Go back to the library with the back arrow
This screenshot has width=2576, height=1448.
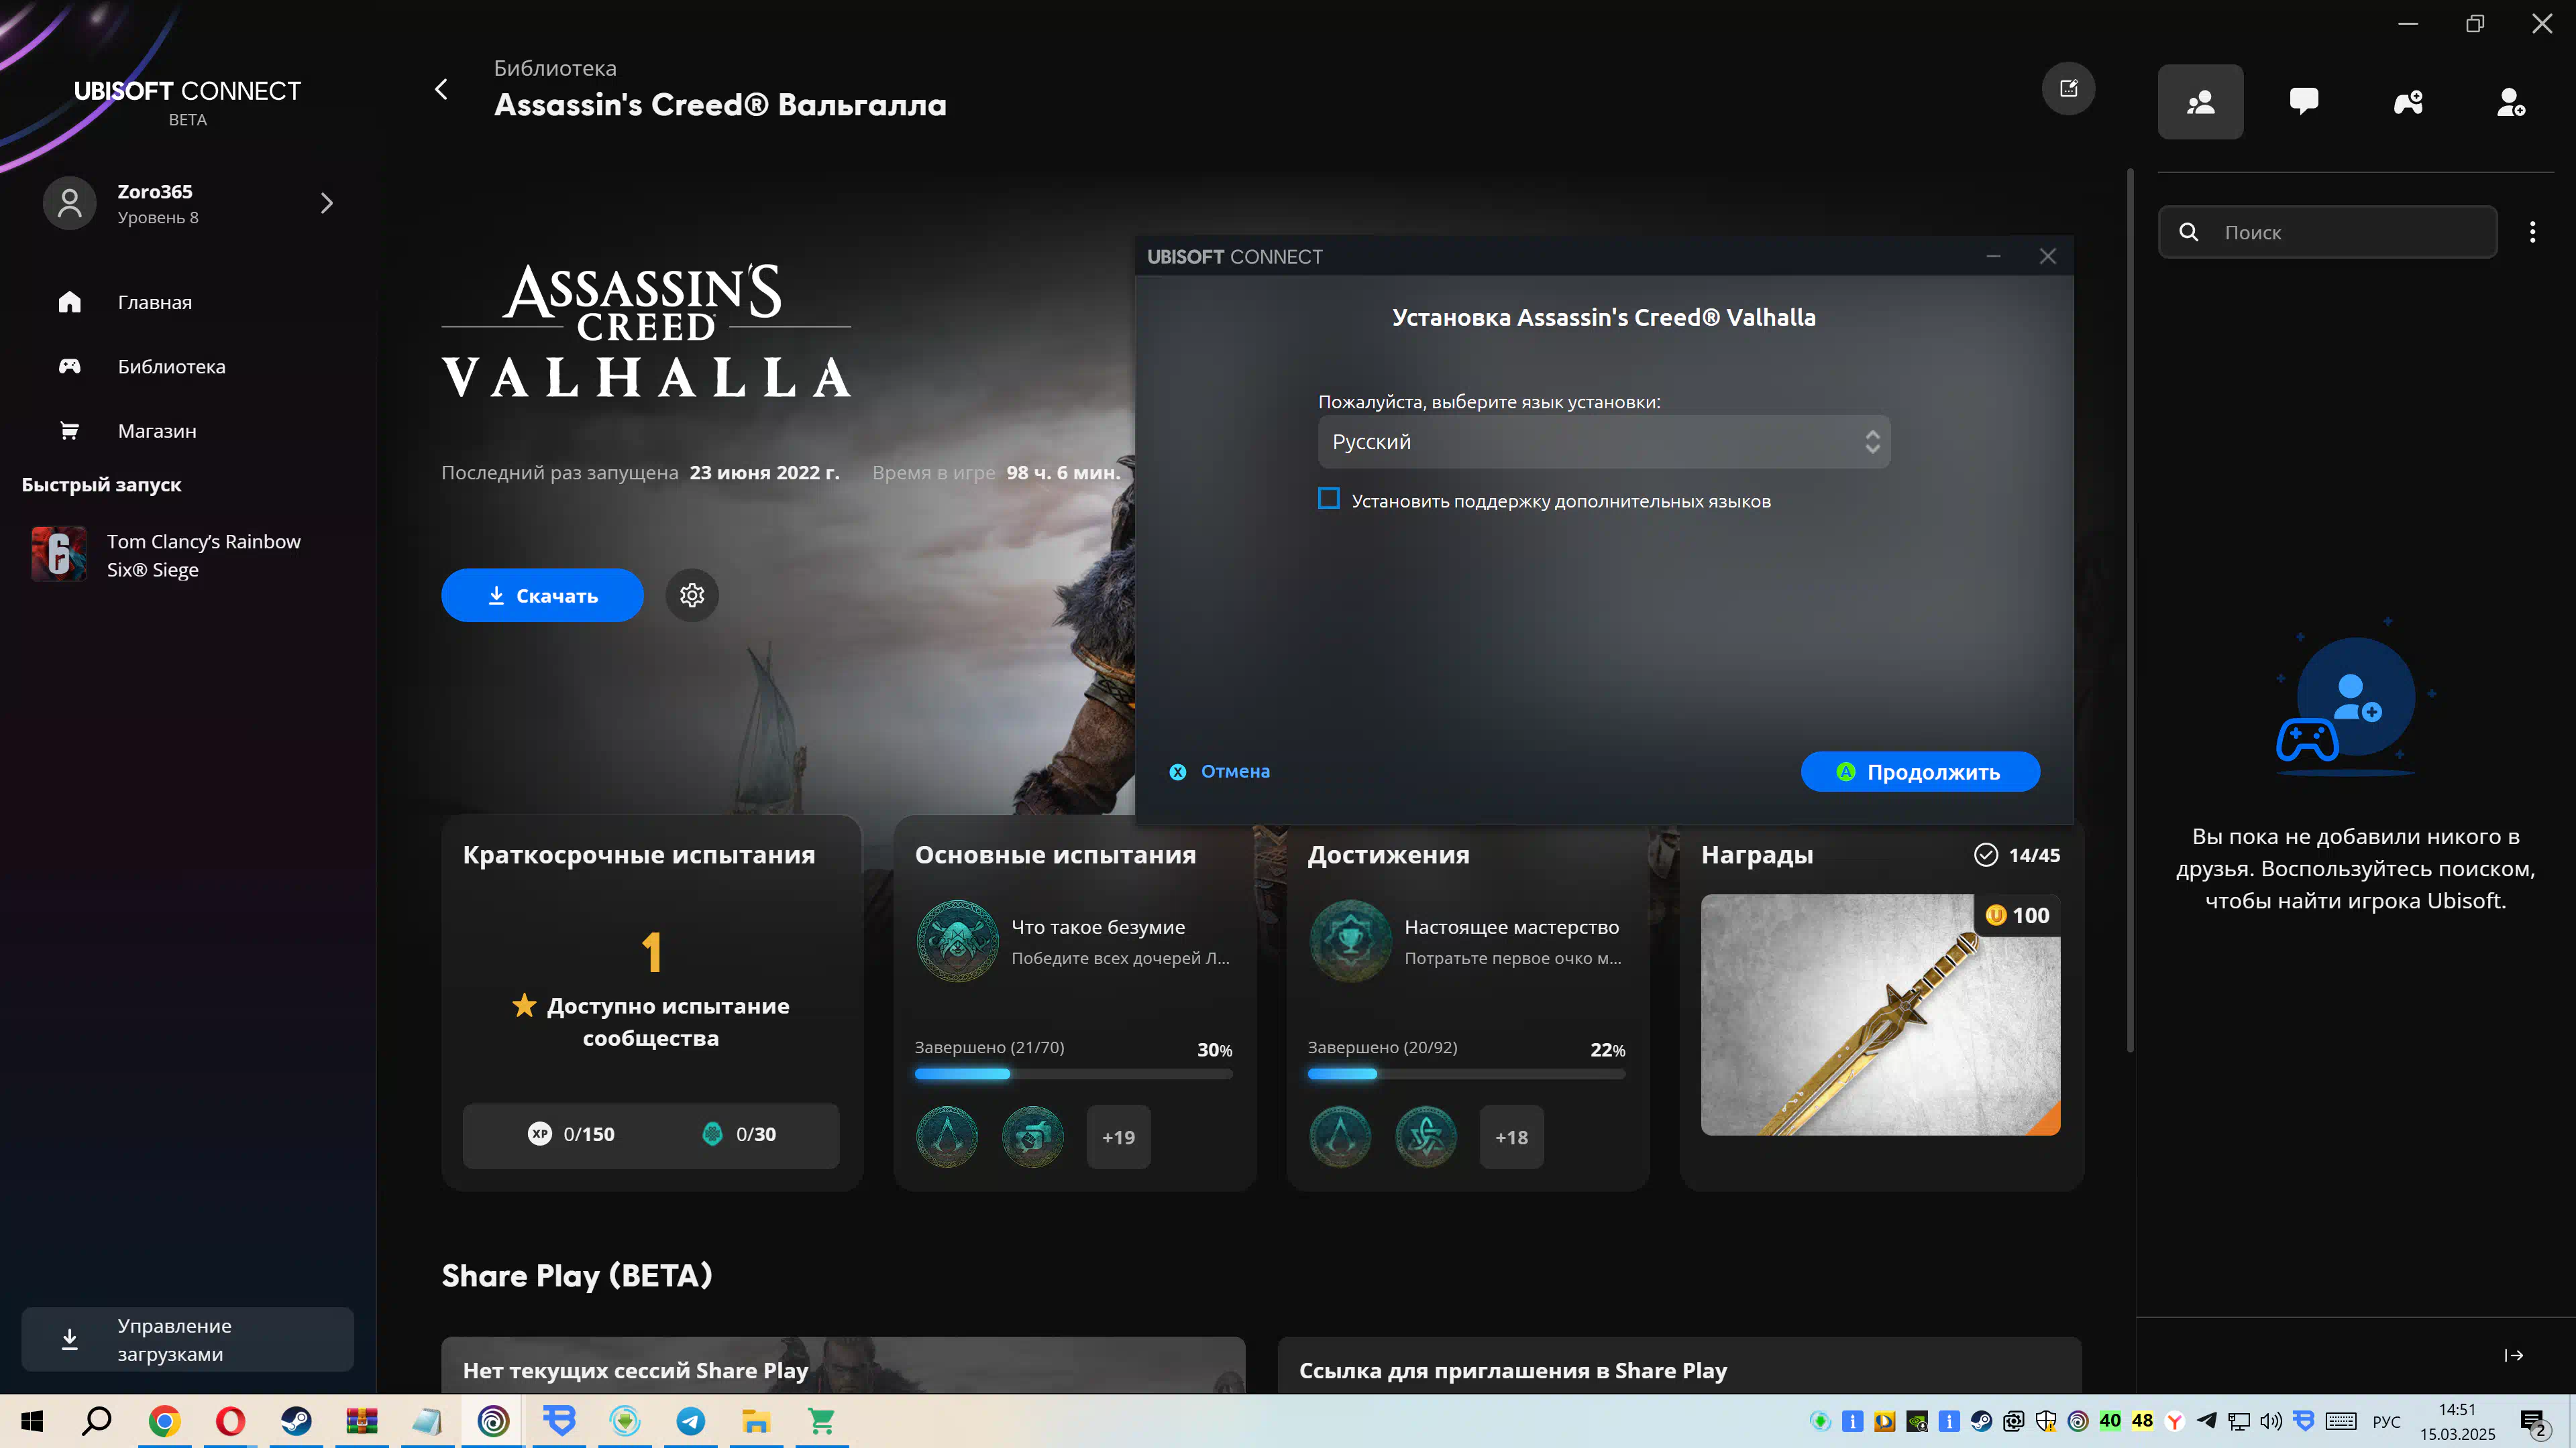click(x=441, y=89)
